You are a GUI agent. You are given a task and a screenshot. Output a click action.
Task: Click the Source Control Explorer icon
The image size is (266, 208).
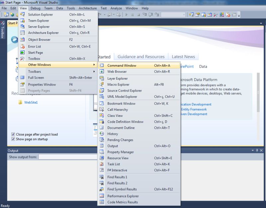point(102,90)
